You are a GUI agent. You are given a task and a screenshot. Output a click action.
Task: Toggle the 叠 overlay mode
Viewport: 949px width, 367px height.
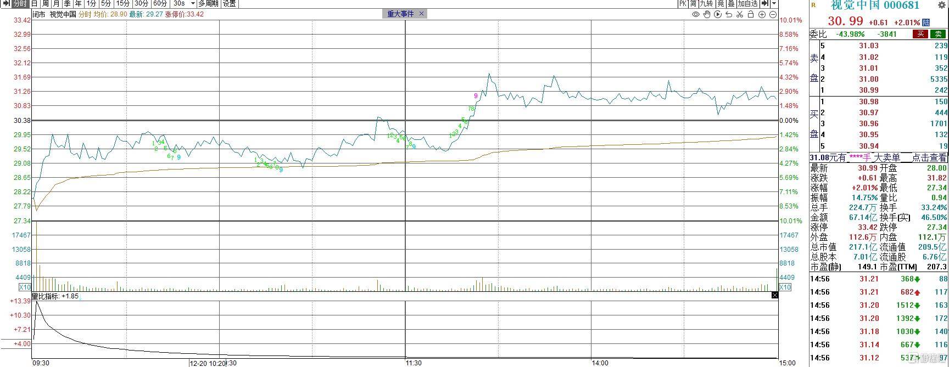tap(731, 3)
